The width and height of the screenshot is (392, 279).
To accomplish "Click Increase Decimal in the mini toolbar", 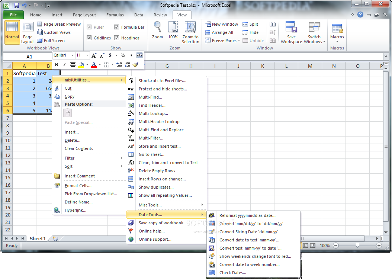I will coord(119,65).
